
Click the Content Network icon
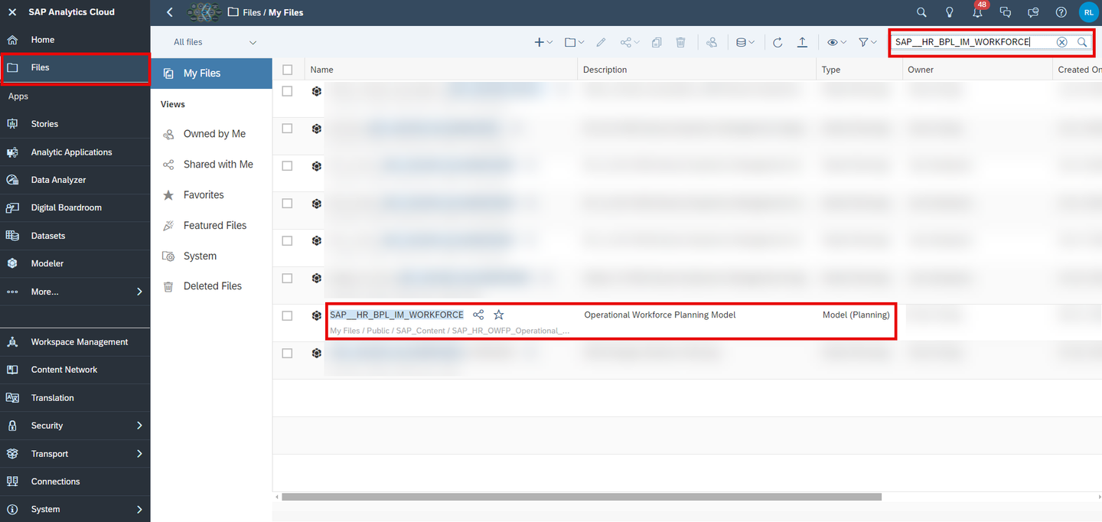[x=12, y=370]
